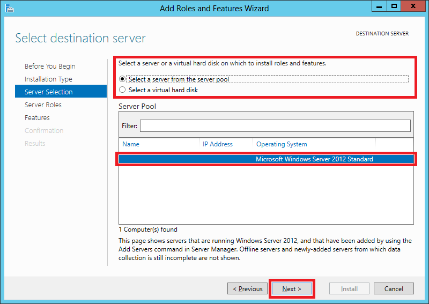This screenshot has width=429, height=304.
Task: Close the wizard with the red X
Action: 413,7
